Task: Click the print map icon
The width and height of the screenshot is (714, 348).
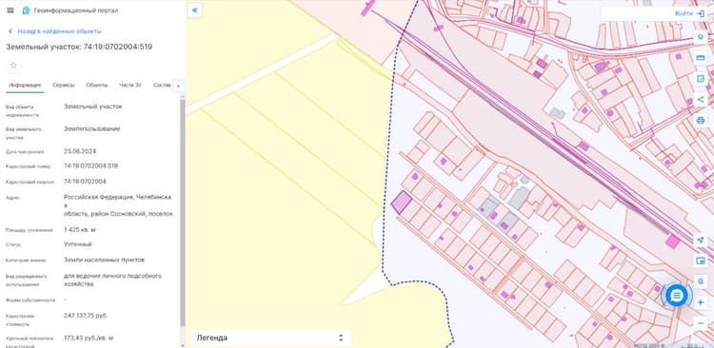Action: point(701,121)
